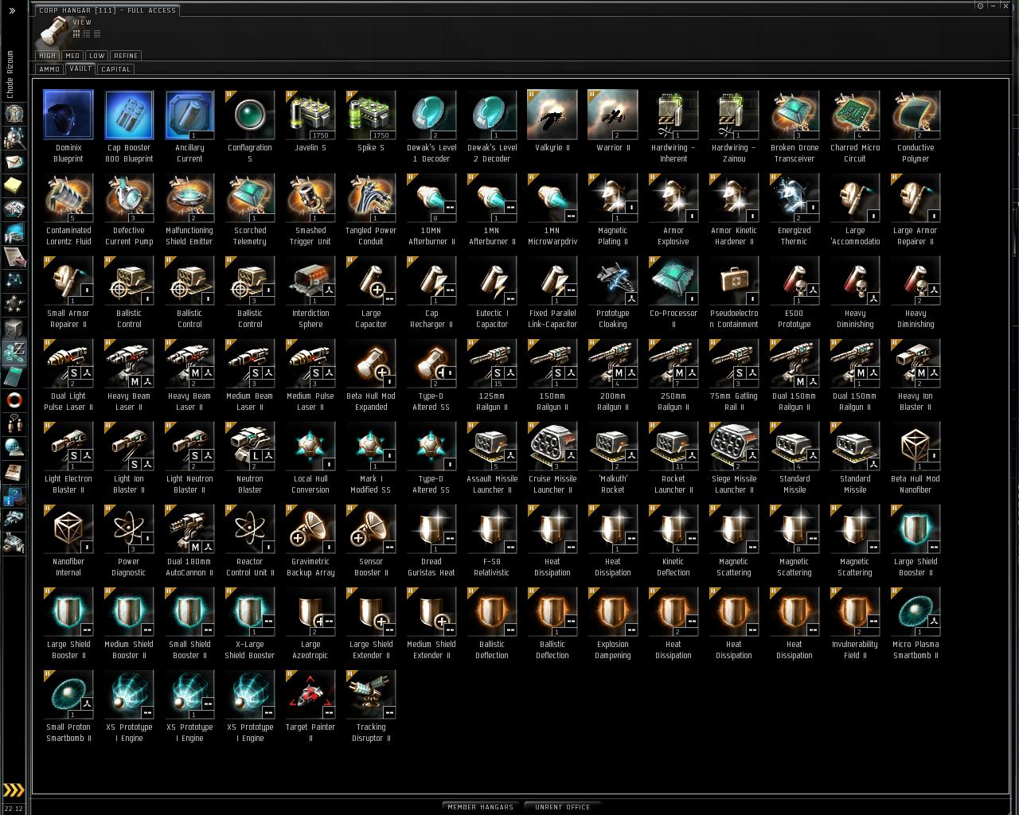Open the calculator icon in the sidebar
1019x815 pixels.
[x=14, y=376]
